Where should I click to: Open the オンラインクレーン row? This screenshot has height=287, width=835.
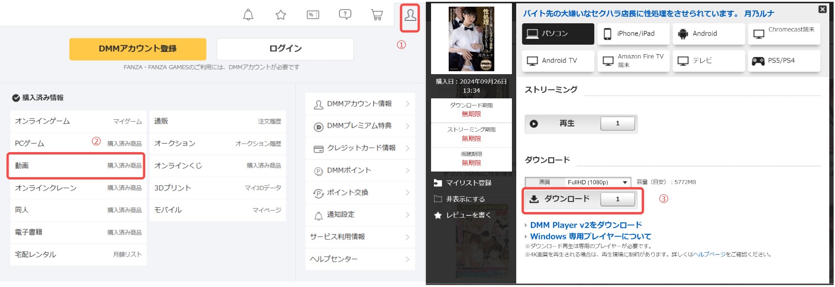[79, 188]
